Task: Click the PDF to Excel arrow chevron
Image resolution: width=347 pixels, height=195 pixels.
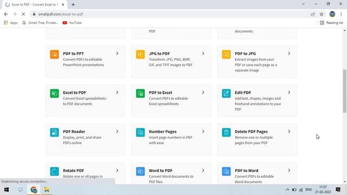Action: 203,93
